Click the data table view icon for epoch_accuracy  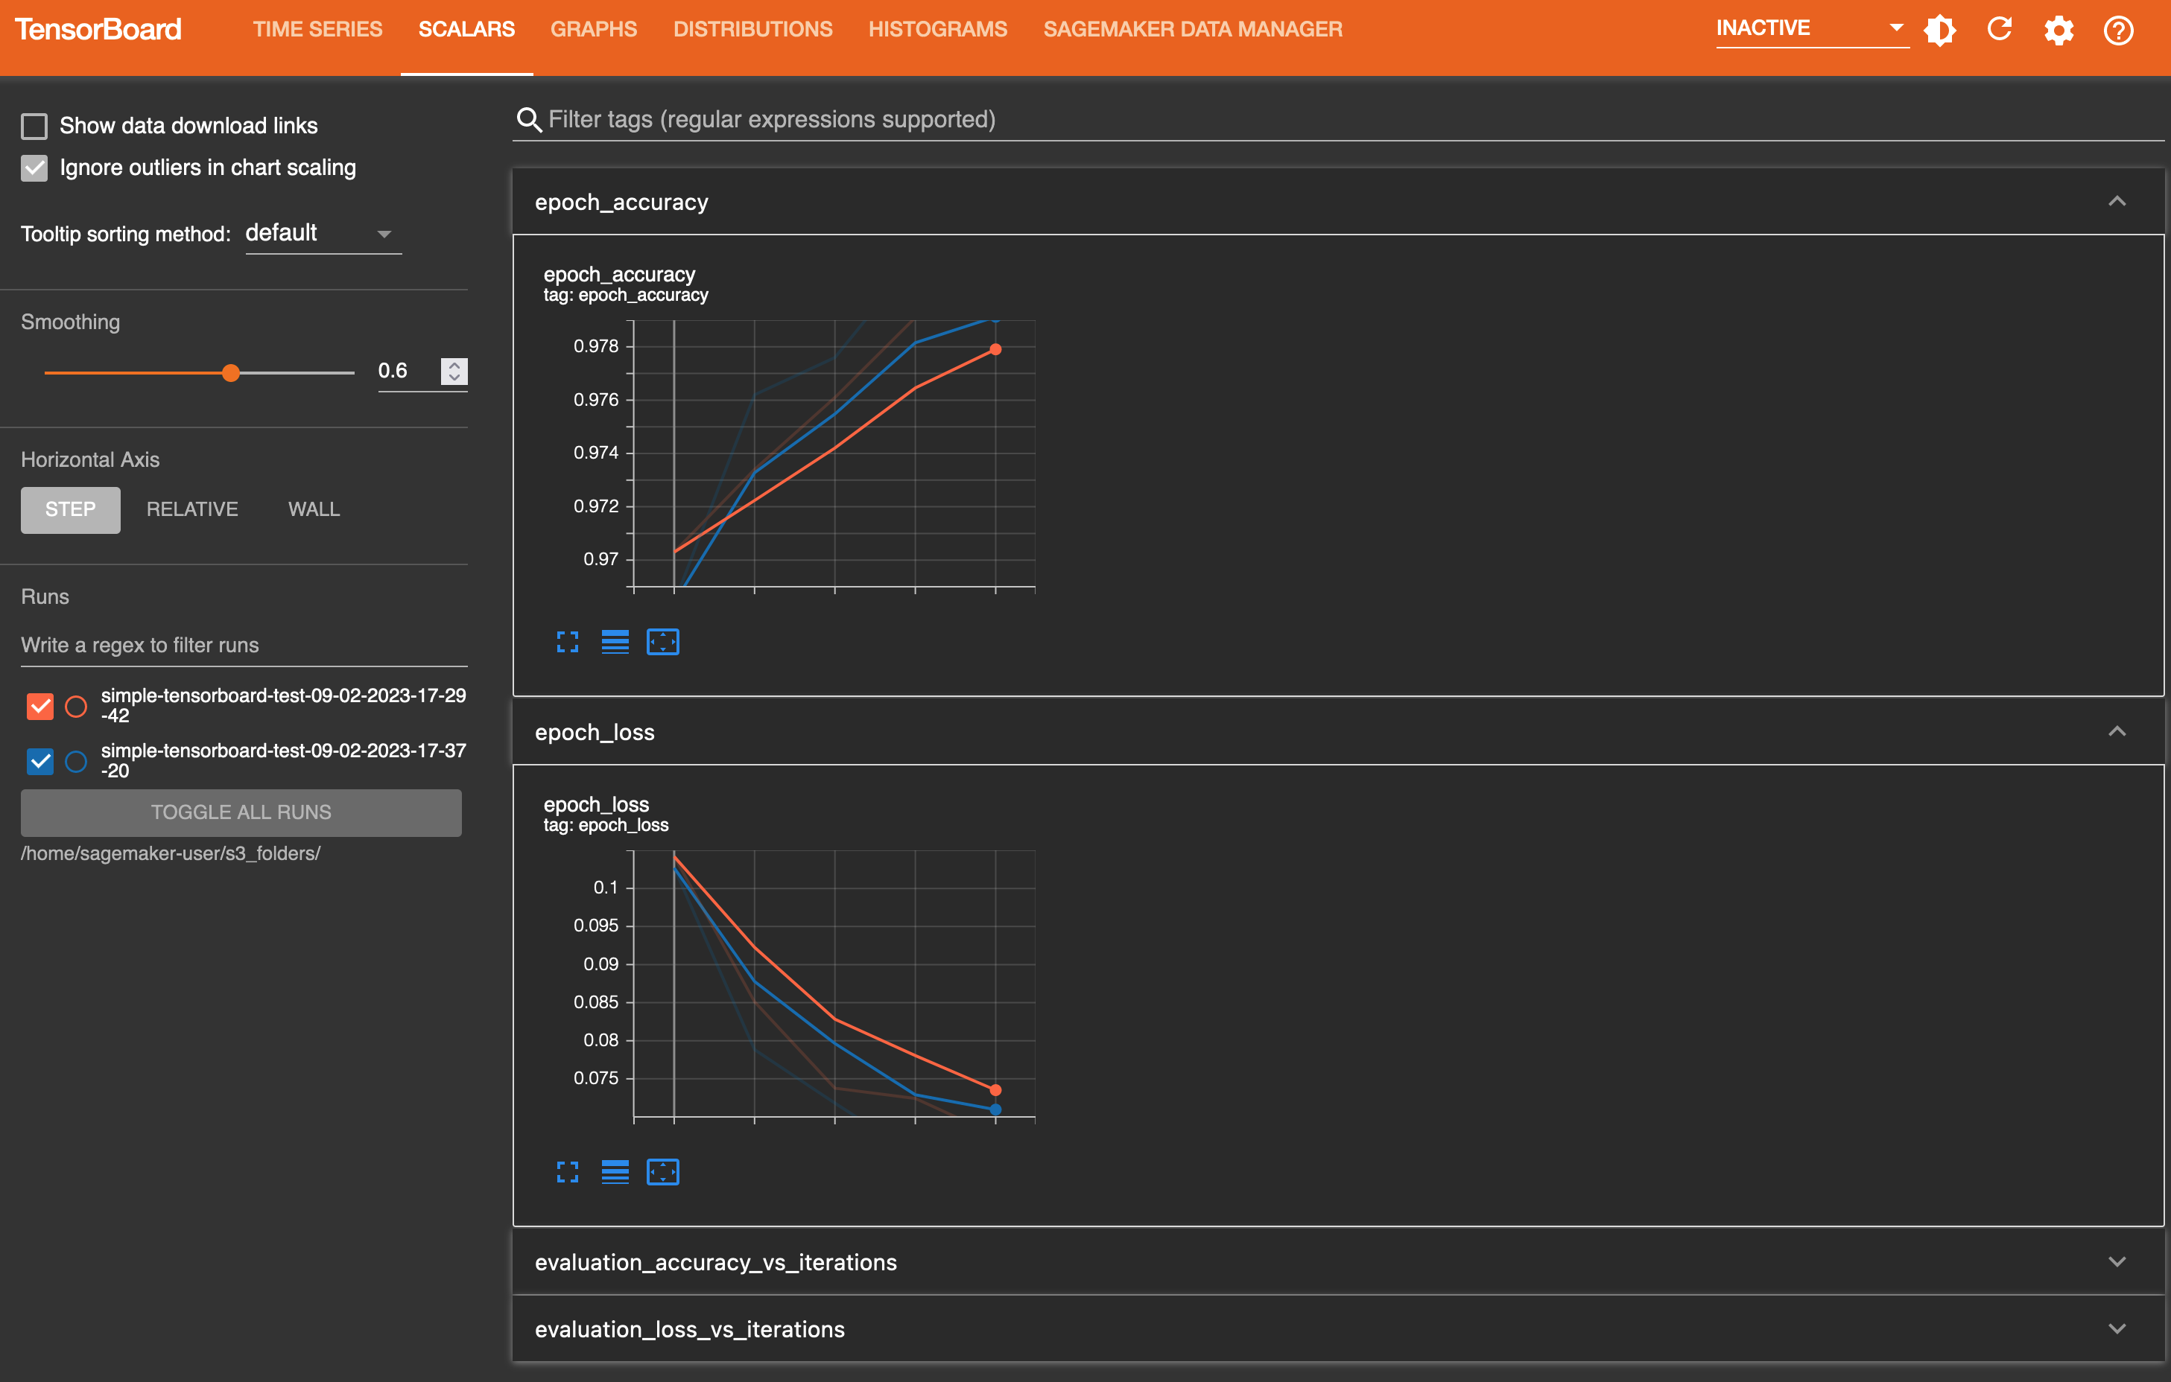point(615,640)
